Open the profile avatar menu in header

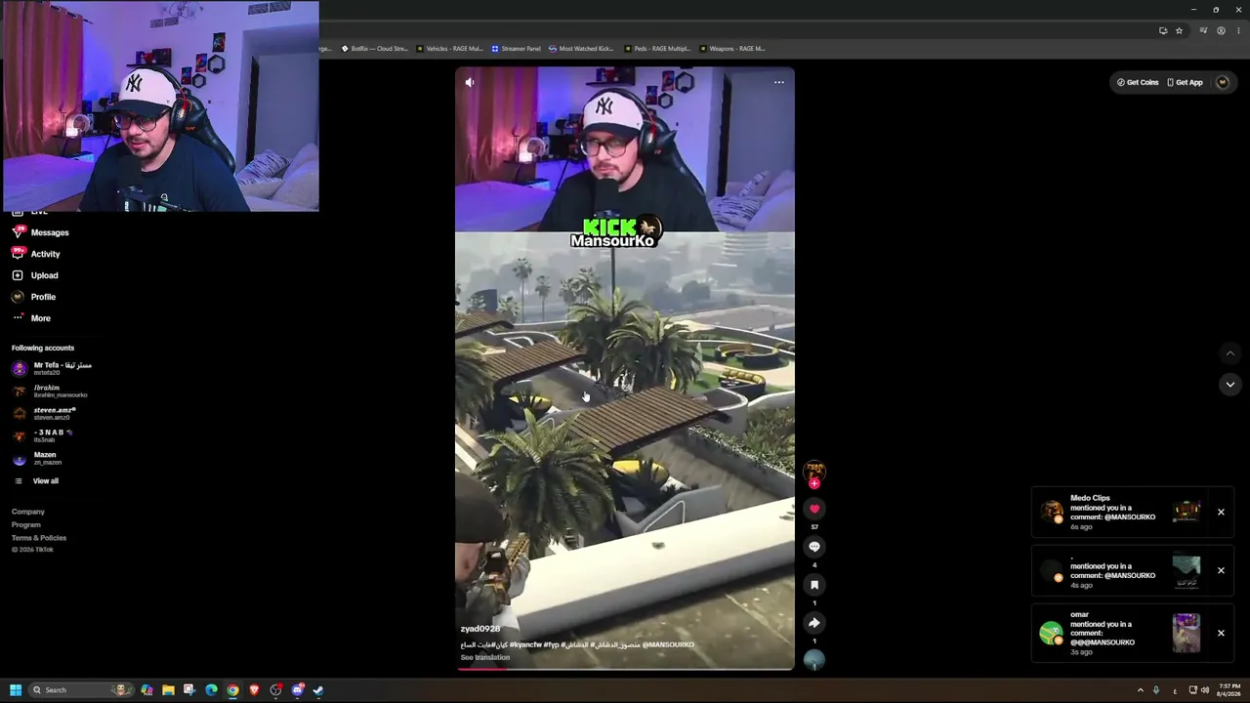coord(1222,83)
